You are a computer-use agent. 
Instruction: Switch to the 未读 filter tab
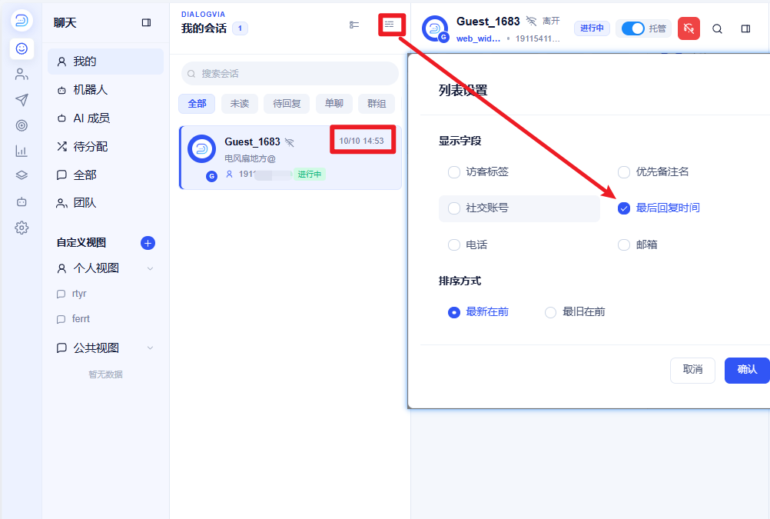click(240, 104)
